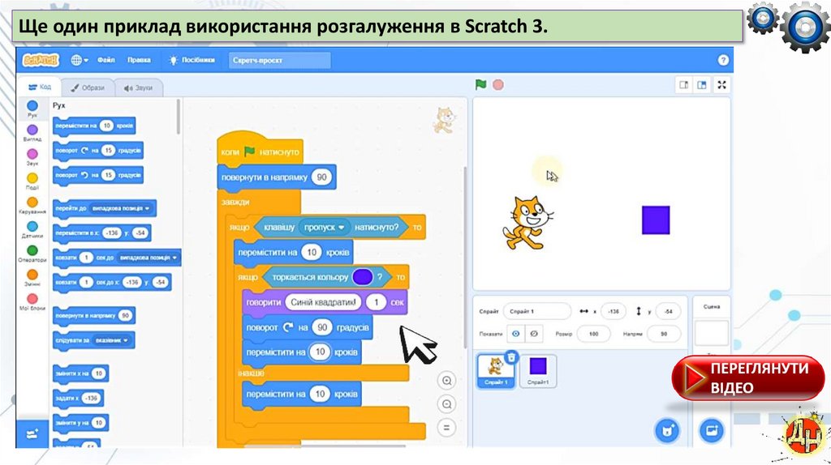Click the інакше label in the code
Screen dimensions: 831x465
coord(252,373)
